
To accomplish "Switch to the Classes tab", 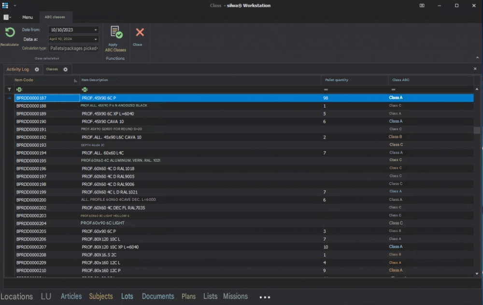I will tap(52, 69).
